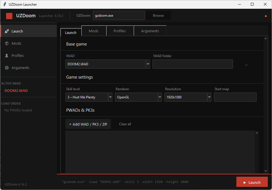Expand the Resolution dropdown arrow
The width and height of the screenshot is (272, 190).
tap(210, 97)
